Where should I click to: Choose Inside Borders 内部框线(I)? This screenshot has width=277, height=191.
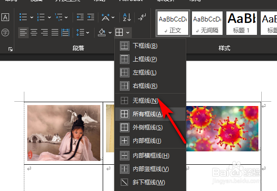(150, 141)
